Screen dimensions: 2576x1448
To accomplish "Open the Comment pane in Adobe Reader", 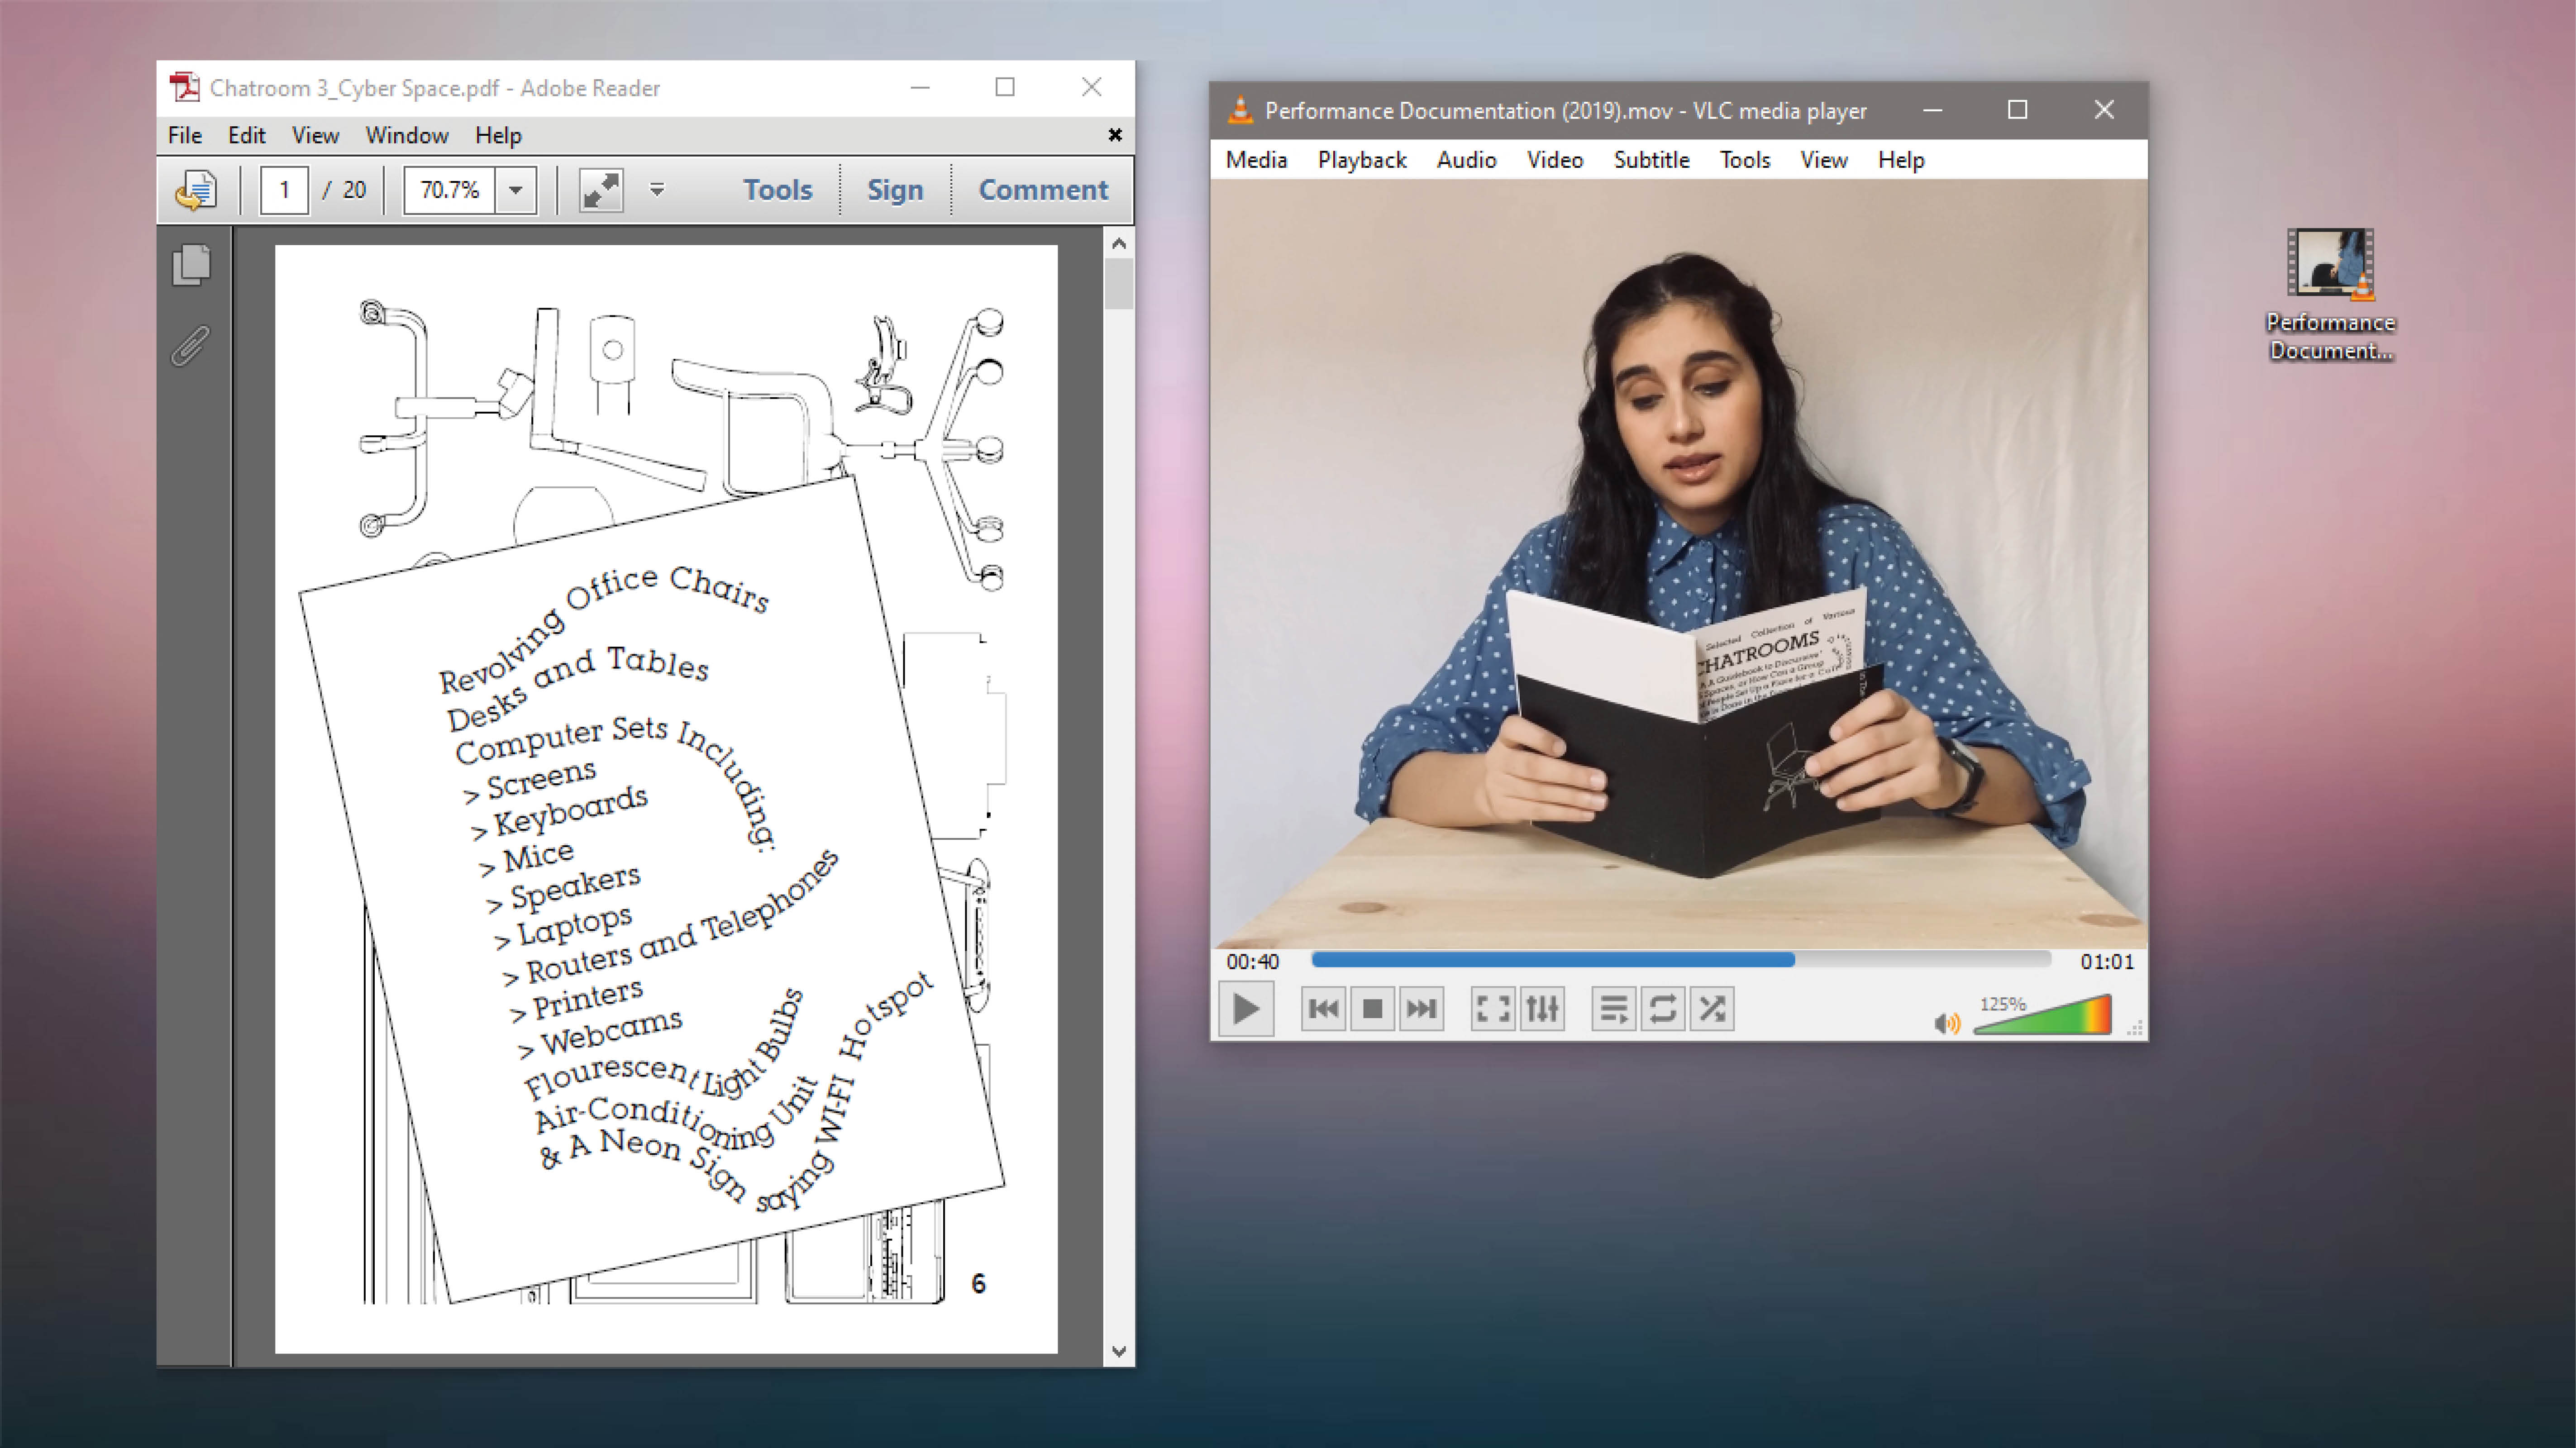I will [x=1043, y=190].
